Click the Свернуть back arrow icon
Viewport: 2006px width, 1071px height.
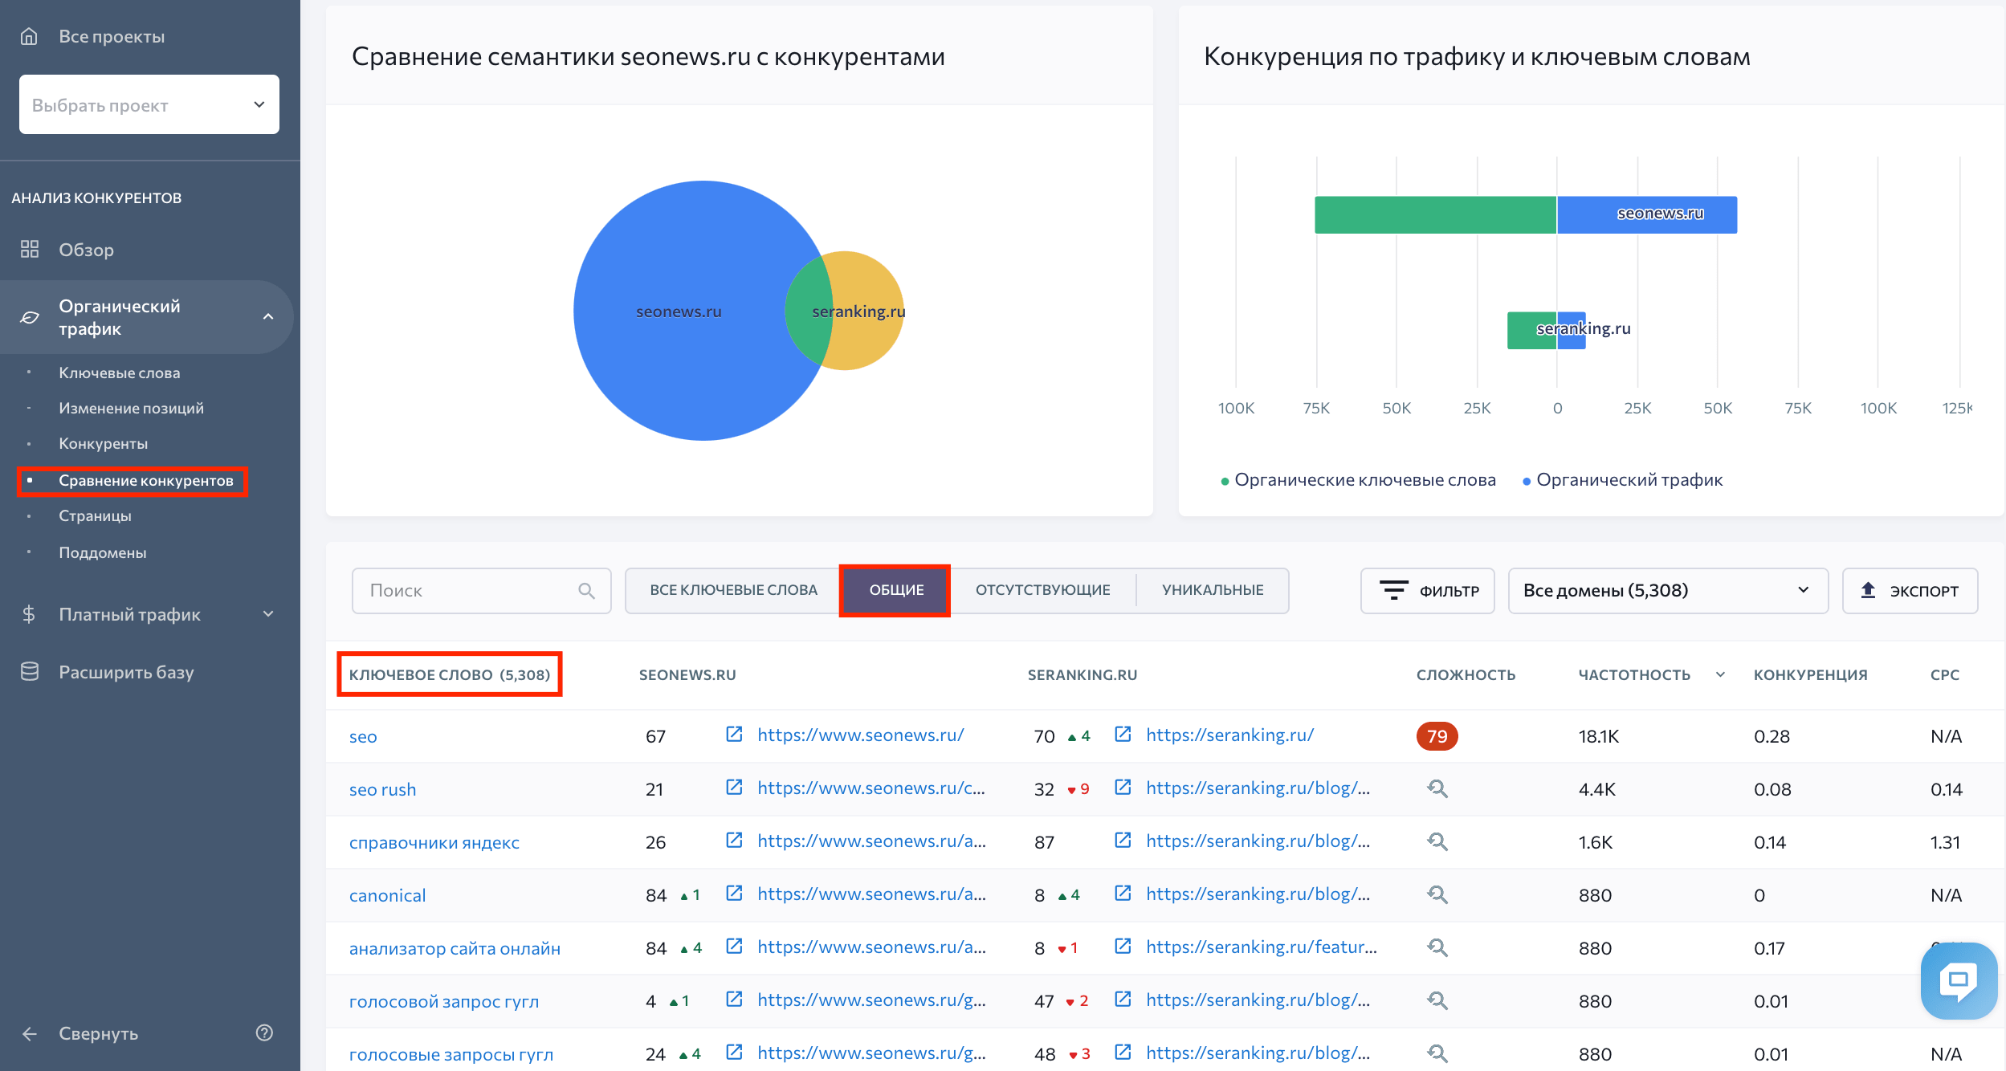(30, 1033)
